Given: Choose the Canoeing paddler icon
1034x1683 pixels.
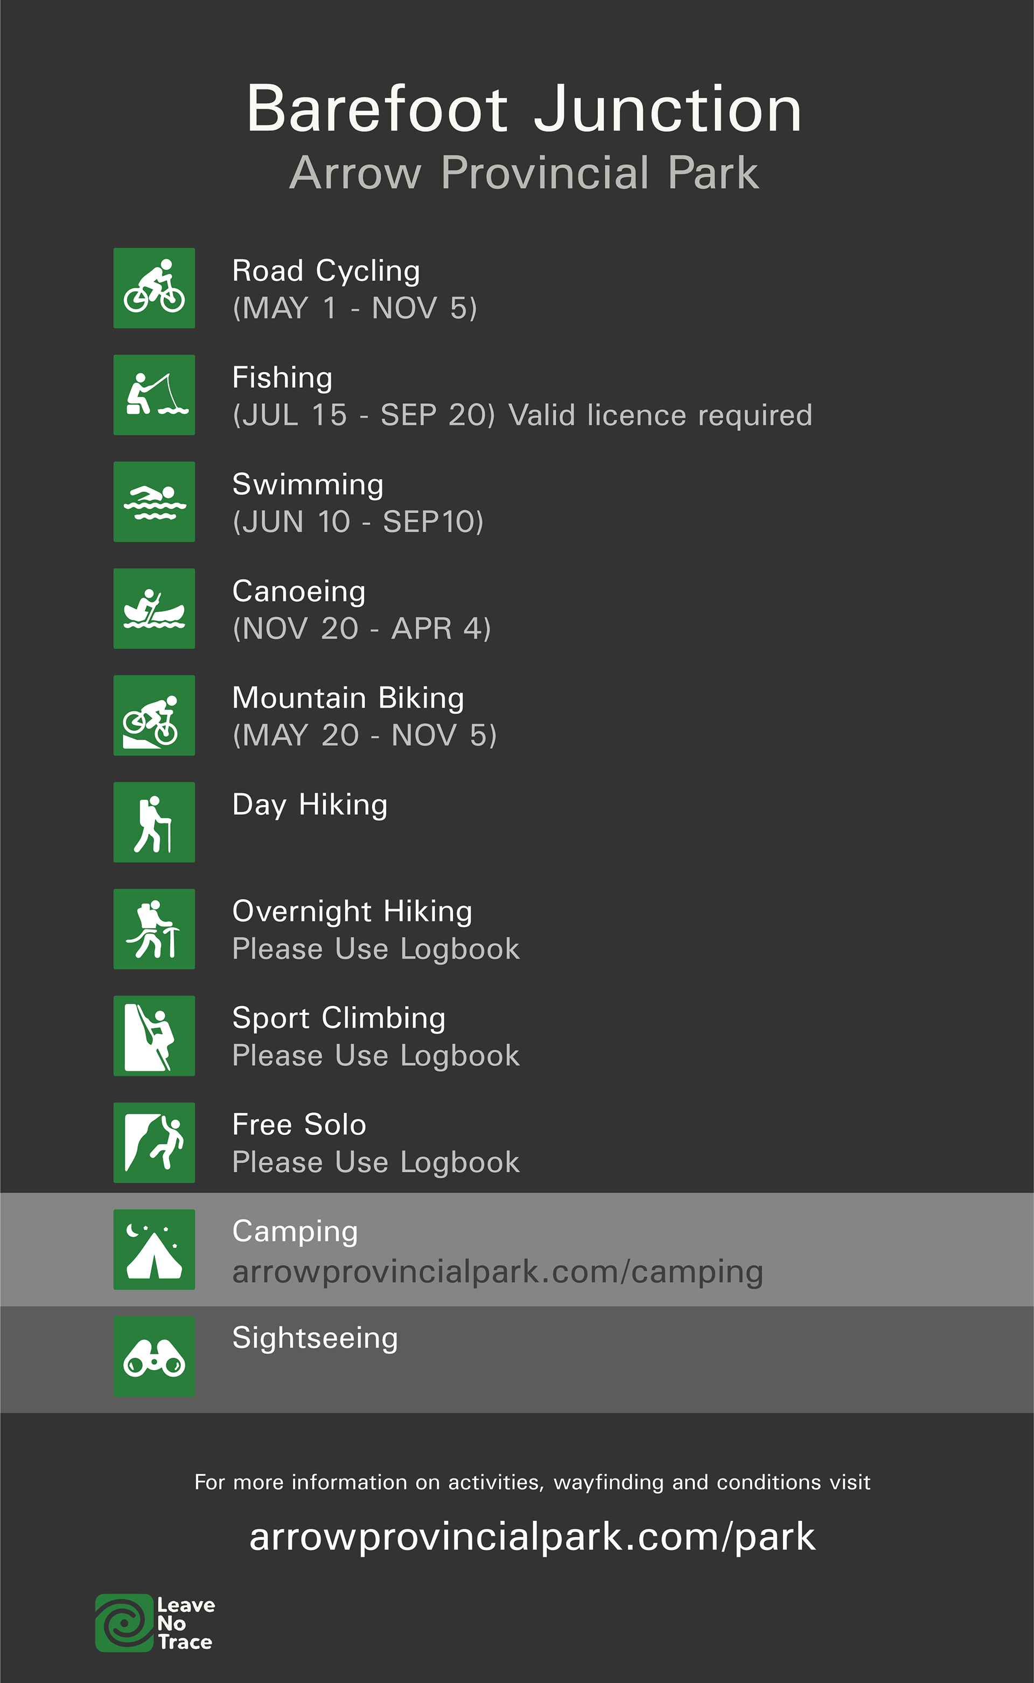Looking at the screenshot, I should 154,608.
